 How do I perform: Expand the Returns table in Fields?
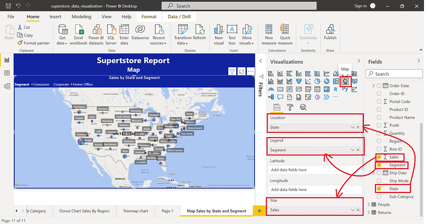tap(369, 212)
